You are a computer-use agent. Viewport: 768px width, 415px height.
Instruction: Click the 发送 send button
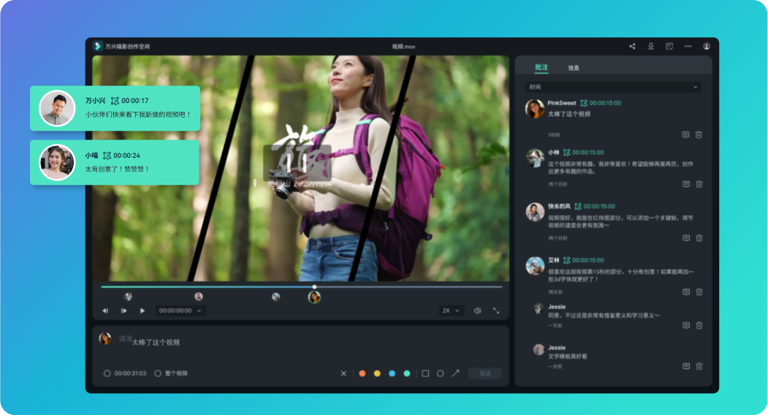point(485,373)
